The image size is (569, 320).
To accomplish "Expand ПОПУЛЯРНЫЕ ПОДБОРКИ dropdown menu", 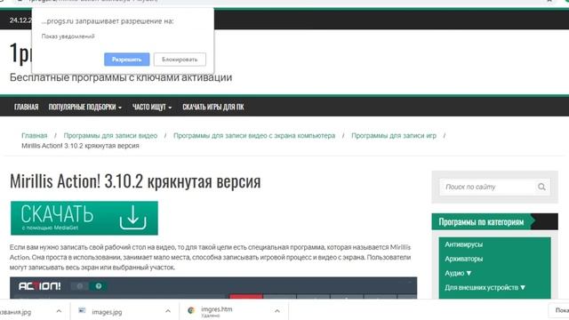I will pos(85,107).
